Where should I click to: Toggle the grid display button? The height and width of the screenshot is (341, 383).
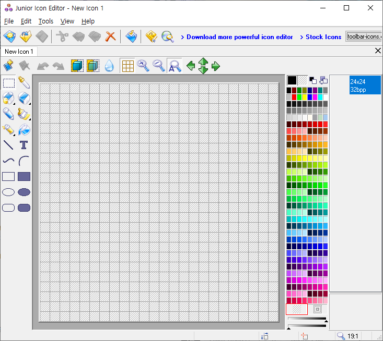click(127, 66)
